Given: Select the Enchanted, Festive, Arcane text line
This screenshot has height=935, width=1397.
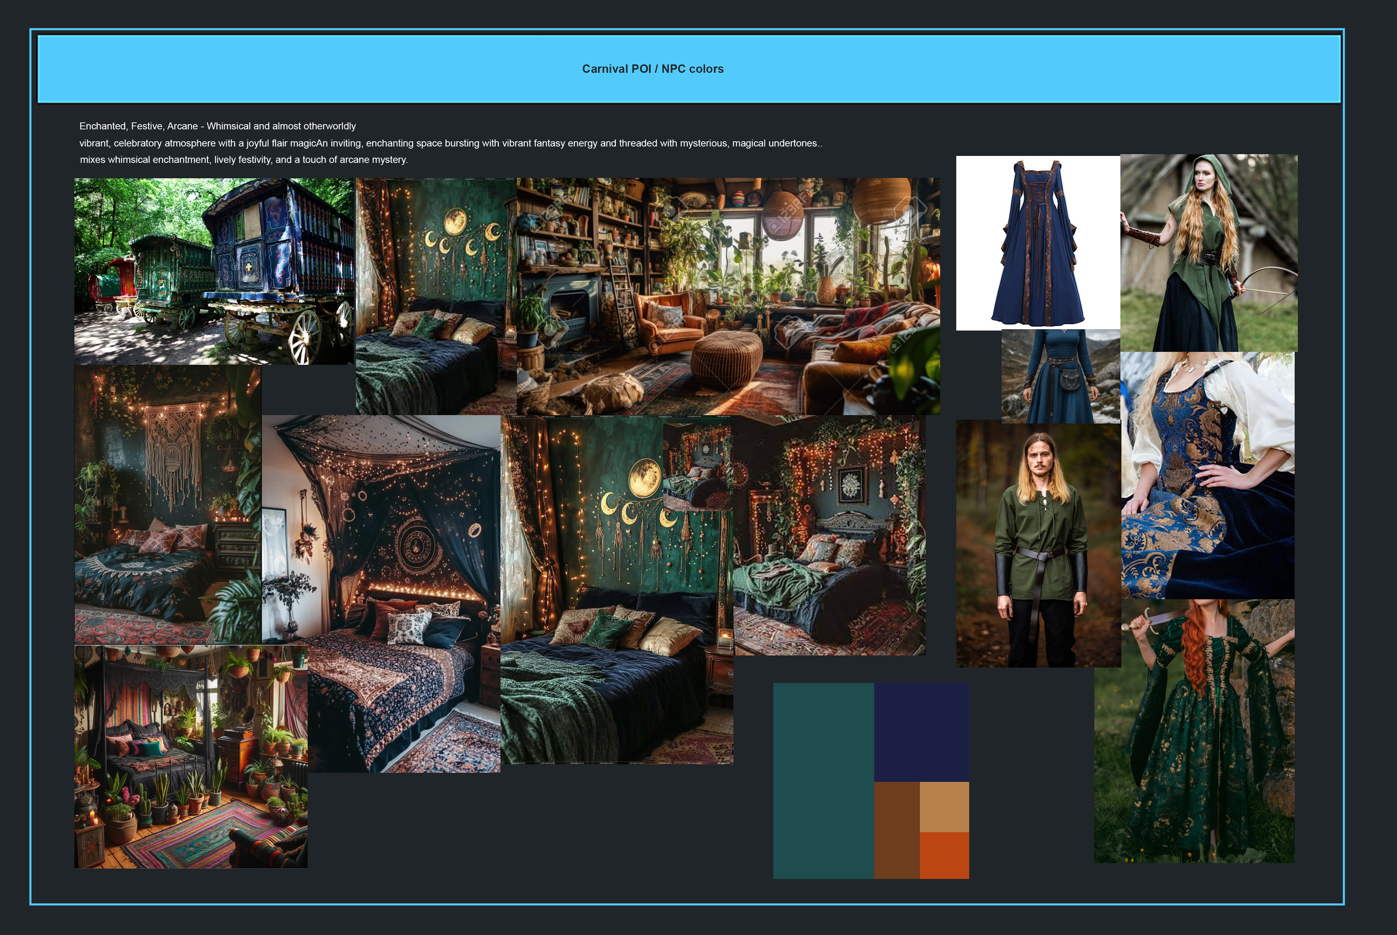Looking at the screenshot, I should pyautogui.click(x=217, y=126).
